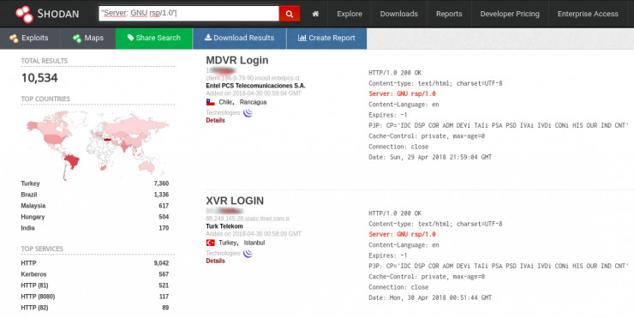Open the Downloads menu item
Screen dimensions: 634x318
pos(398,14)
